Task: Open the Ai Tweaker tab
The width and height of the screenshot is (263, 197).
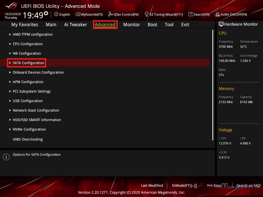Action: tap(76, 24)
